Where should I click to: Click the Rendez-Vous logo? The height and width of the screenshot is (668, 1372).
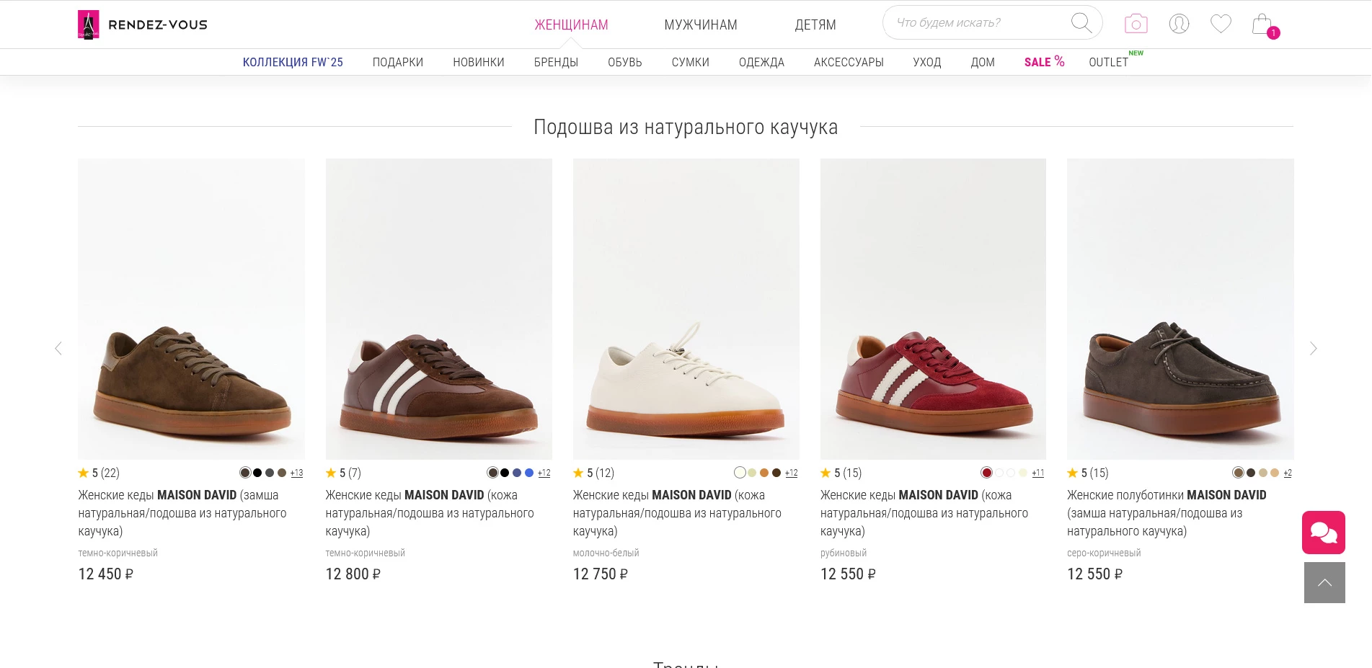(142, 23)
